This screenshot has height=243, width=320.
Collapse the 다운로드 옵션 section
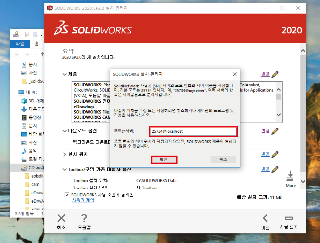click(x=65, y=131)
